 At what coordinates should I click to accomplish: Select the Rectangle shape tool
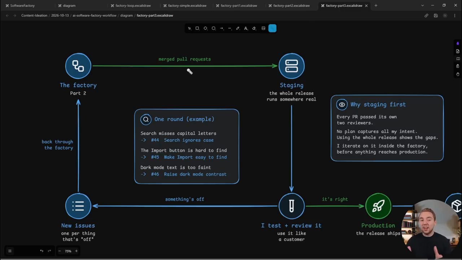[x=197, y=28]
